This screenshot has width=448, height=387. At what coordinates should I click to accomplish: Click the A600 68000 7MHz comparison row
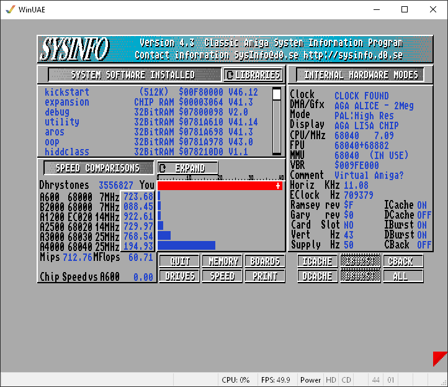pyautogui.click(x=97, y=197)
